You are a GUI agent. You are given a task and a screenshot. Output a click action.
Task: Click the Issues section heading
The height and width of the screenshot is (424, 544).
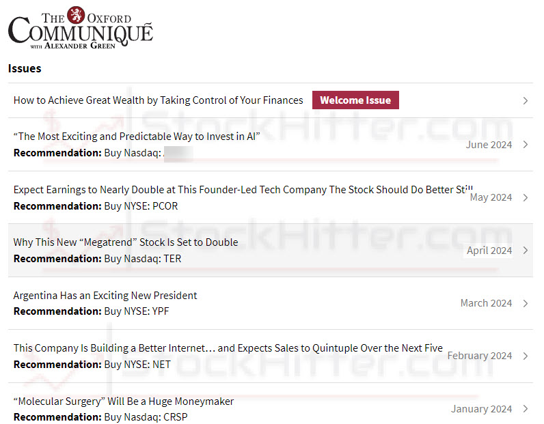(x=25, y=68)
